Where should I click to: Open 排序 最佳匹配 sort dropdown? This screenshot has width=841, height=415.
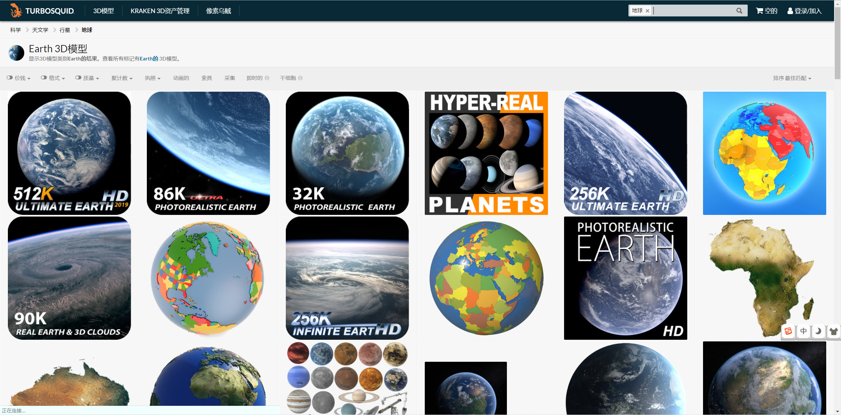point(792,78)
